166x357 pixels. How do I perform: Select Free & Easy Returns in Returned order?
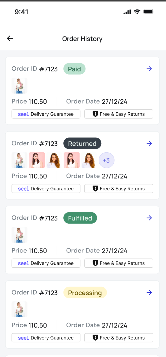119,188
